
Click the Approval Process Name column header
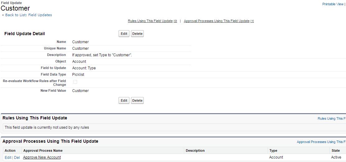pyautogui.click(x=43, y=150)
